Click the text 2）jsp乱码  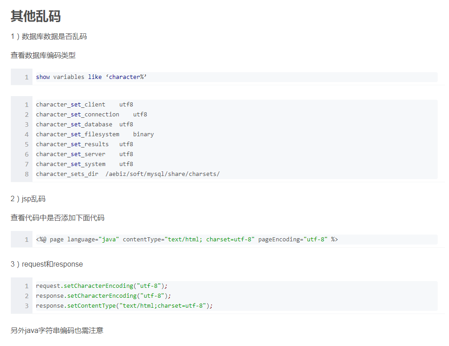(28, 199)
